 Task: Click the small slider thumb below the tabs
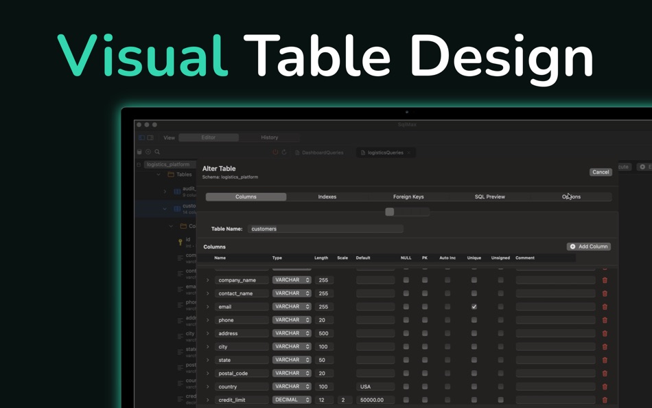(x=390, y=212)
